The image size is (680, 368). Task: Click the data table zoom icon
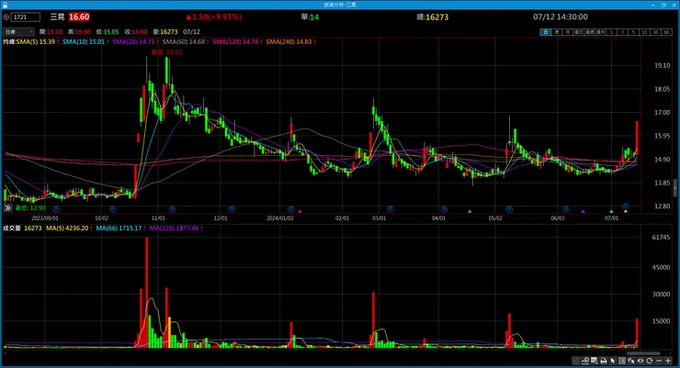(594, 361)
